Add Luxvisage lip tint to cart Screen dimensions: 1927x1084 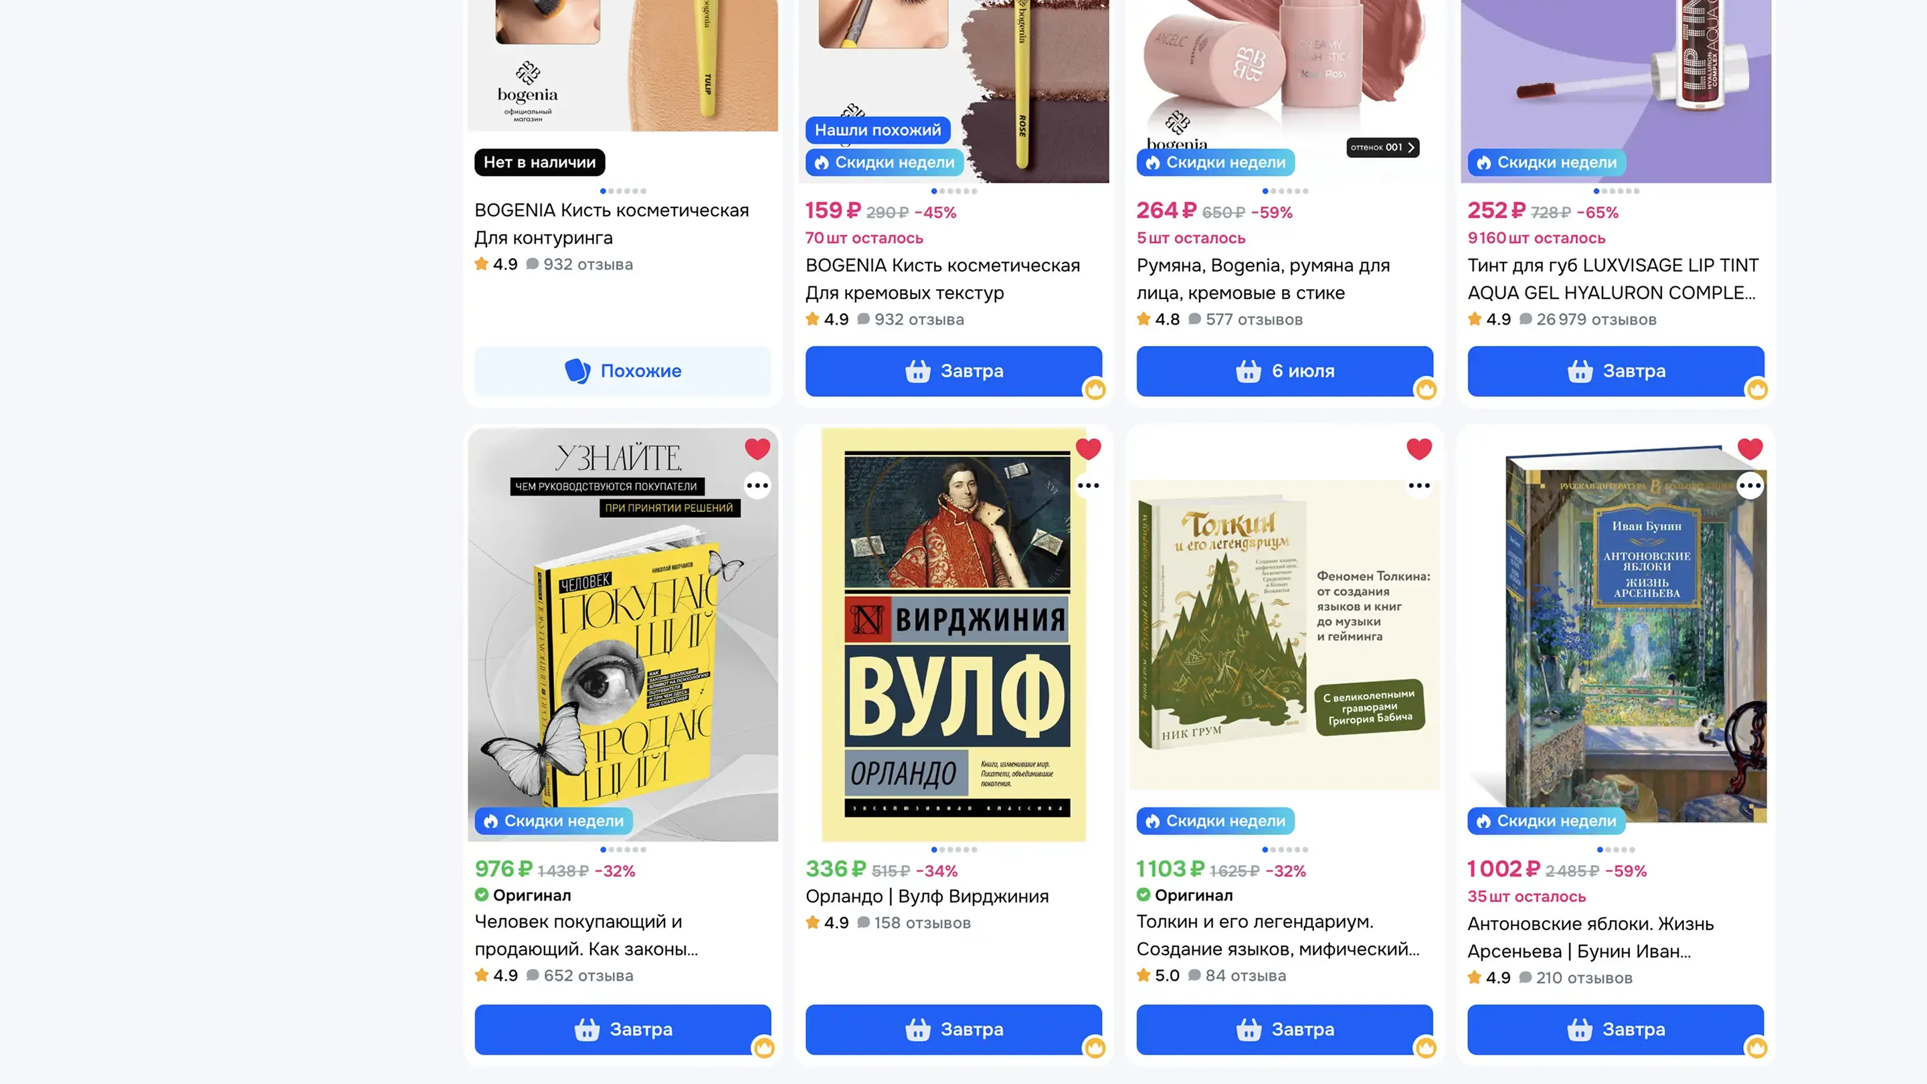(x=1615, y=371)
